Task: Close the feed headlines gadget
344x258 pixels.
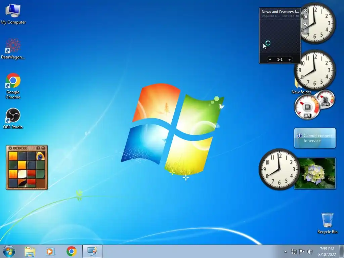Action: (x=305, y=10)
